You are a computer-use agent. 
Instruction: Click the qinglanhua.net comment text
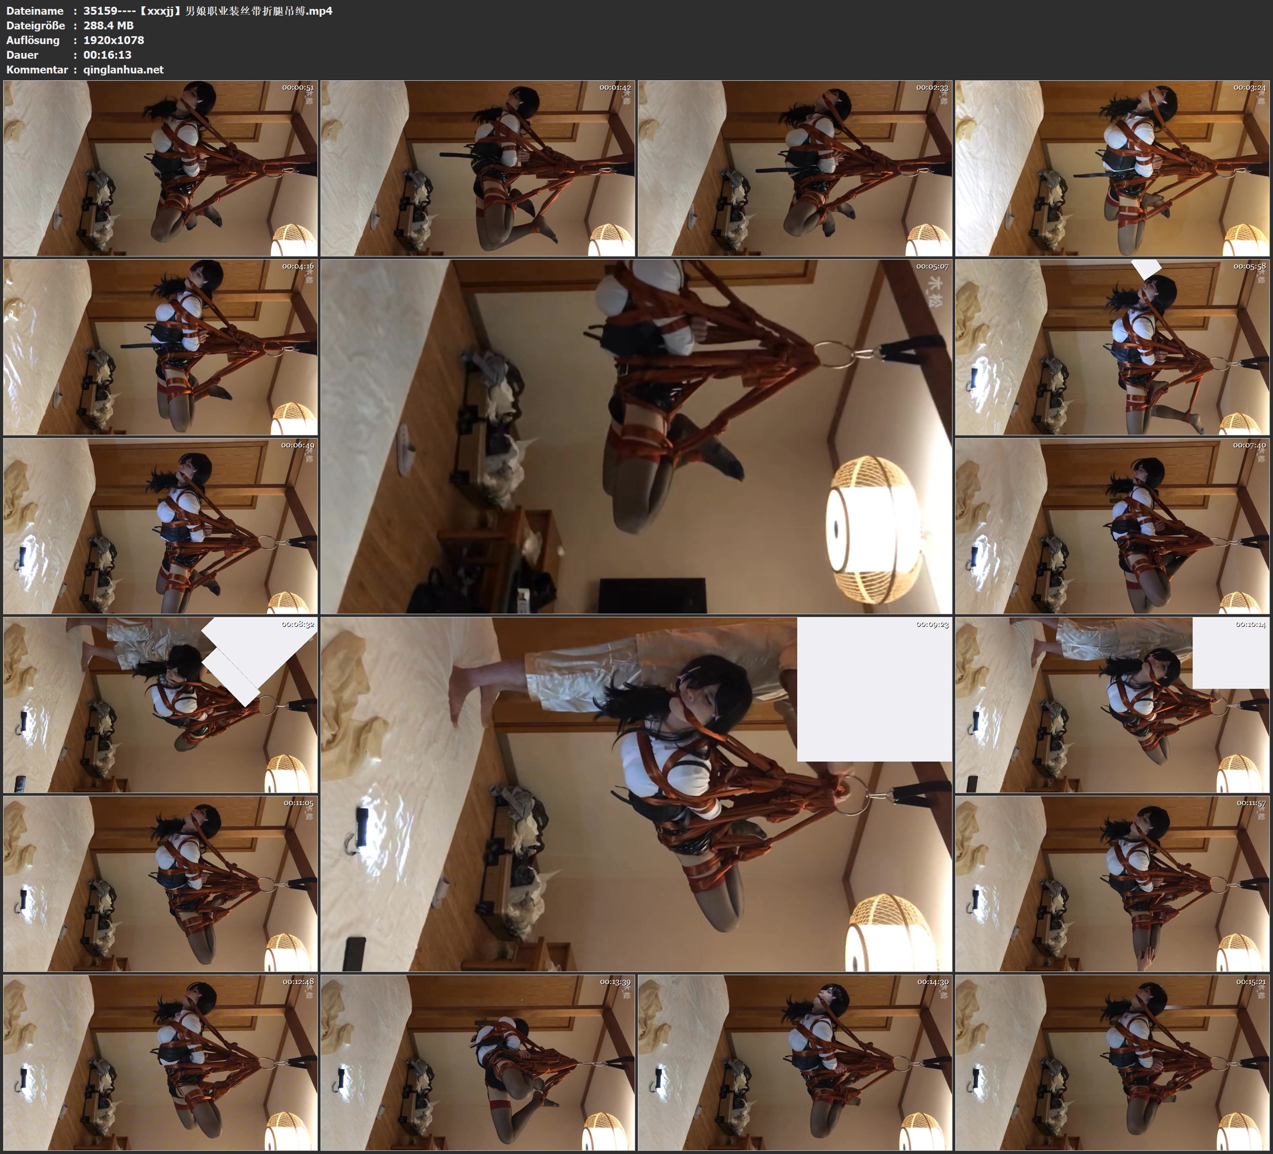(123, 69)
